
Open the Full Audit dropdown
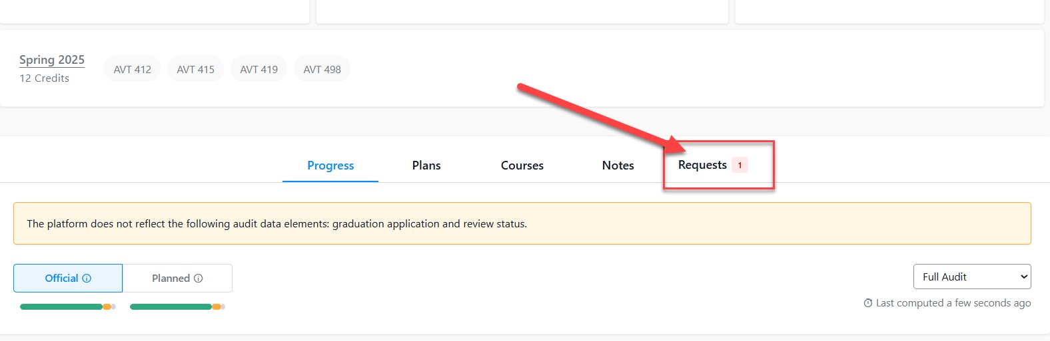click(x=971, y=277)
